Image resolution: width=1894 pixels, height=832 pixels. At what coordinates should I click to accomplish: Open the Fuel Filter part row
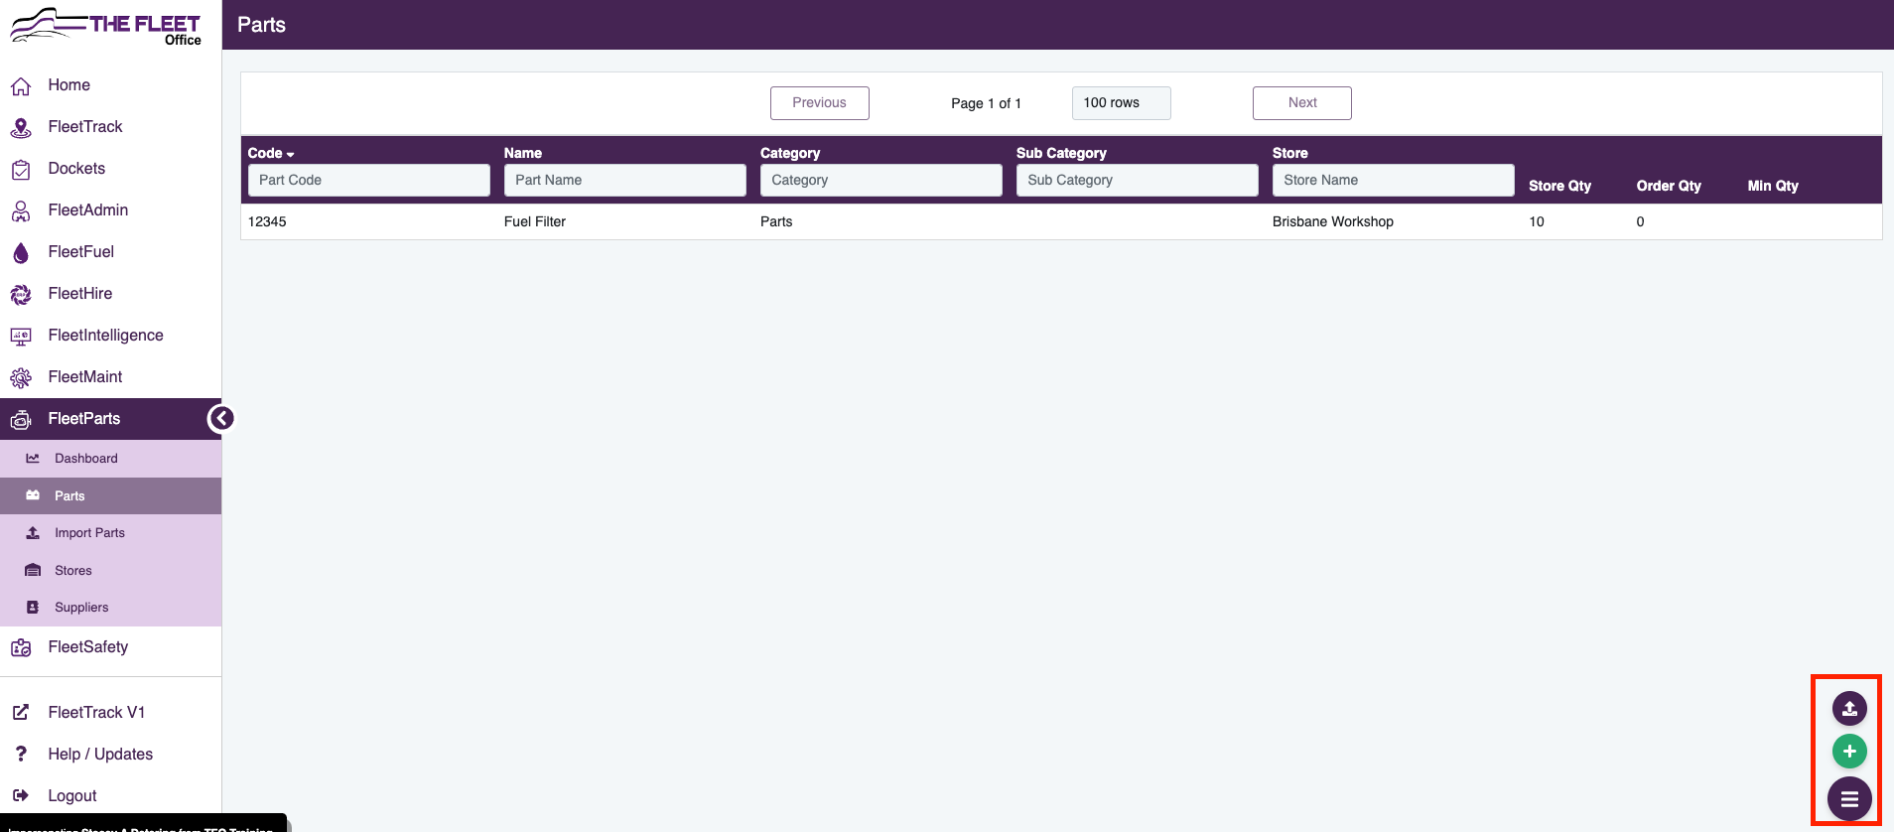pyautogui.click(x=535, y=221)
